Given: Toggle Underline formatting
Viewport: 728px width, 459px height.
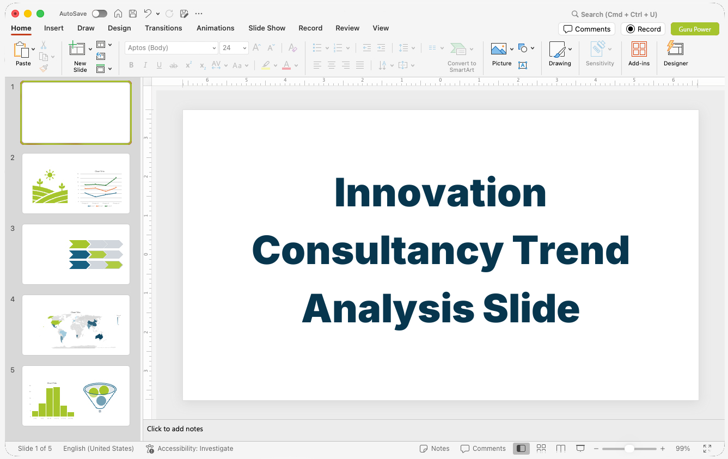Looking at the screenshot, I should point(159,65).
